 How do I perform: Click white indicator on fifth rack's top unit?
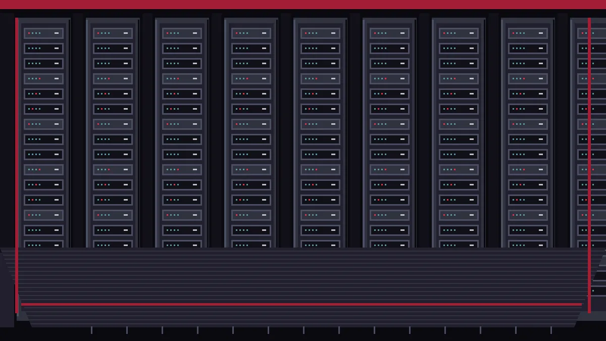333,33
